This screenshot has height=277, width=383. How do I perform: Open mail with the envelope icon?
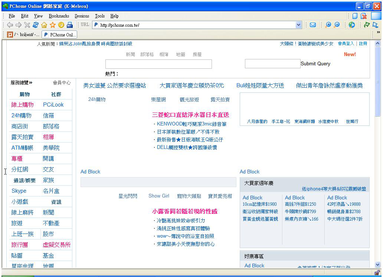coord(313,25)
